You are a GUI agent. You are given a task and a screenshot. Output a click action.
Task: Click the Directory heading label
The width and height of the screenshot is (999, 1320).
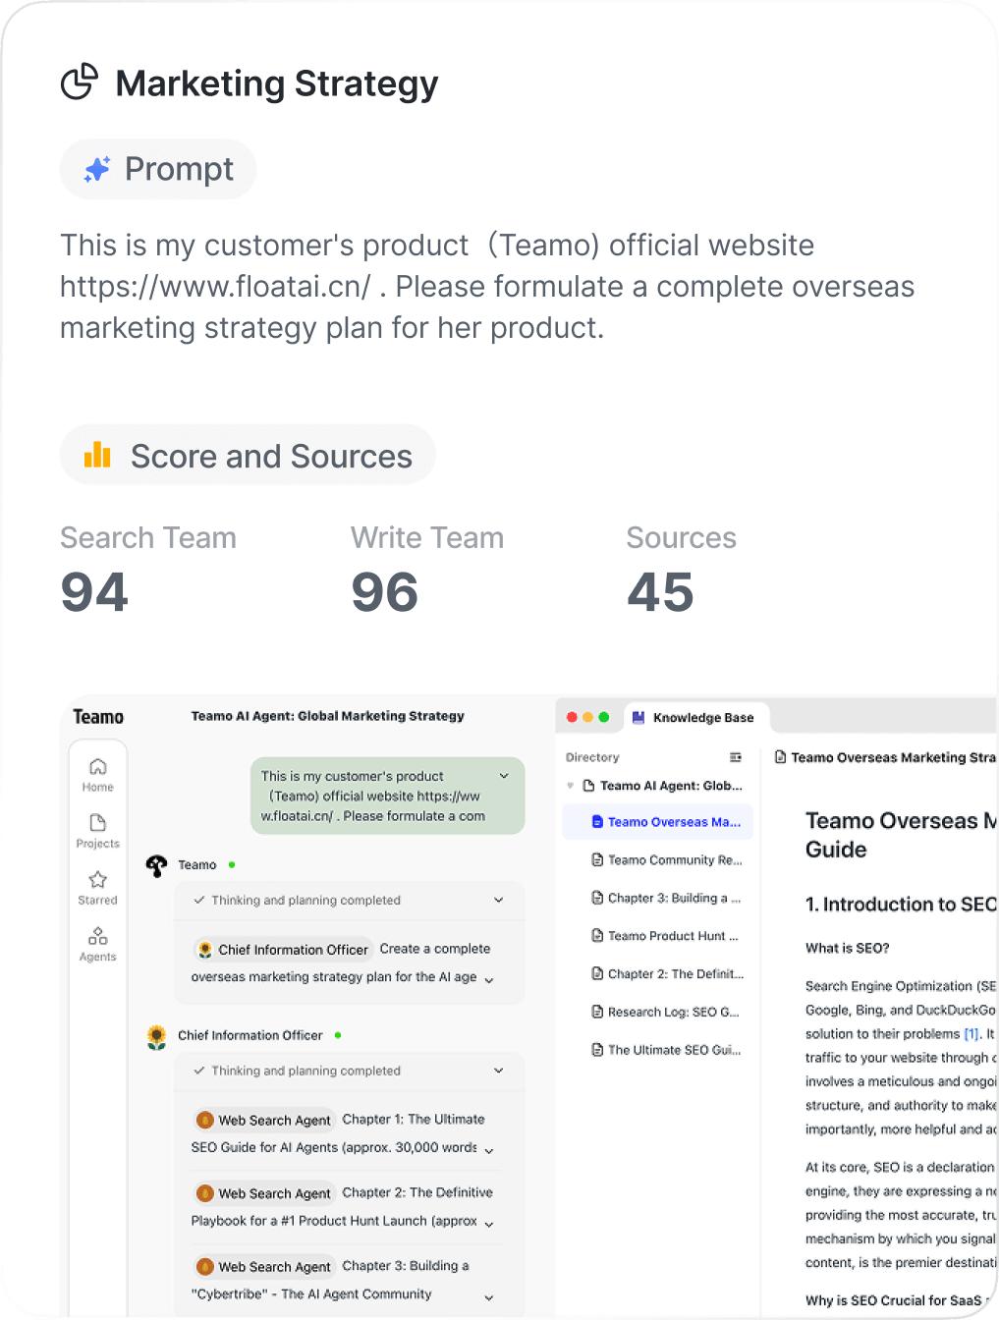click(x=592, y=757)
